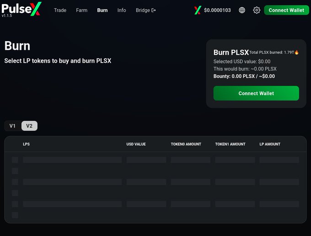
Task: Click the Total PLSX burned fire icon
Action: [x=297, y=52]
